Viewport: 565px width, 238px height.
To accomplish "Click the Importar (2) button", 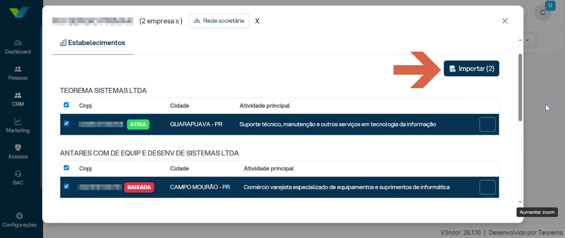I will point(471,69).
